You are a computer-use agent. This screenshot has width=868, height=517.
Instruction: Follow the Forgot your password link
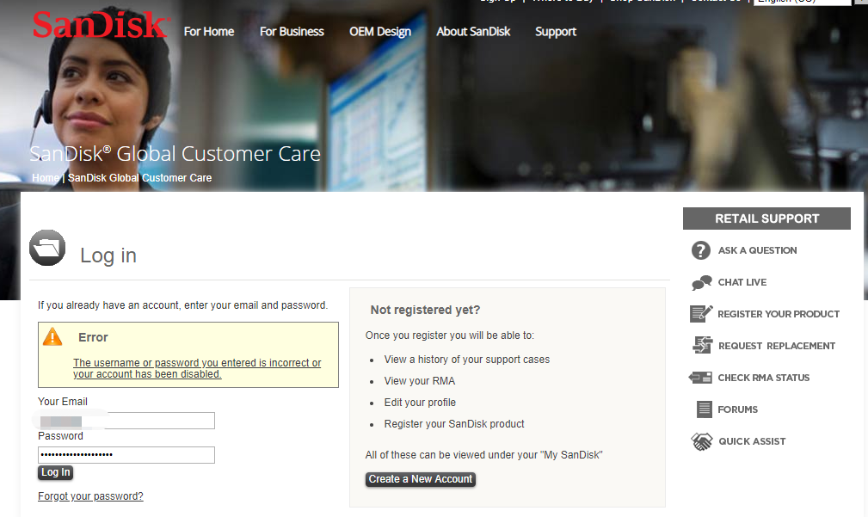click(91, 496)
